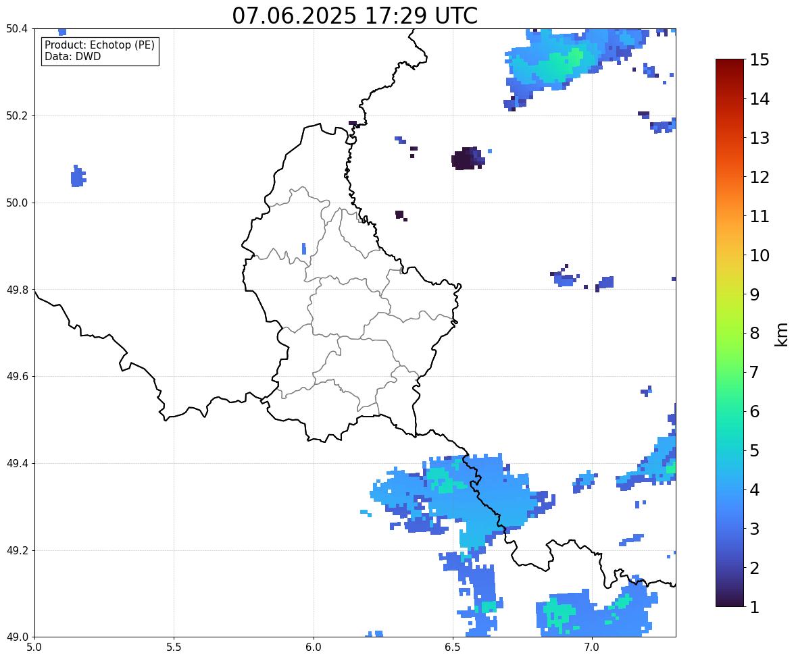Click the x-axis label 6.0
Viewport: 796px width, 659px height.
point(314,648)
